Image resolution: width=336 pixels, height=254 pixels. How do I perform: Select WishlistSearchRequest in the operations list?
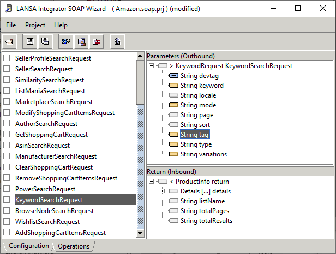tap(47, 222)
